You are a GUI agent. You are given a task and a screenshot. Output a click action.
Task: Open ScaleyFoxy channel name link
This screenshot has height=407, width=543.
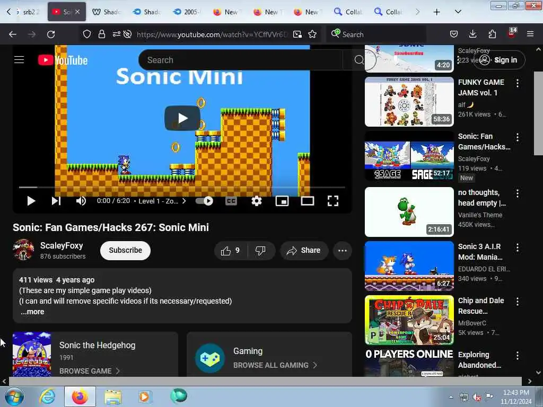(62, 246)
